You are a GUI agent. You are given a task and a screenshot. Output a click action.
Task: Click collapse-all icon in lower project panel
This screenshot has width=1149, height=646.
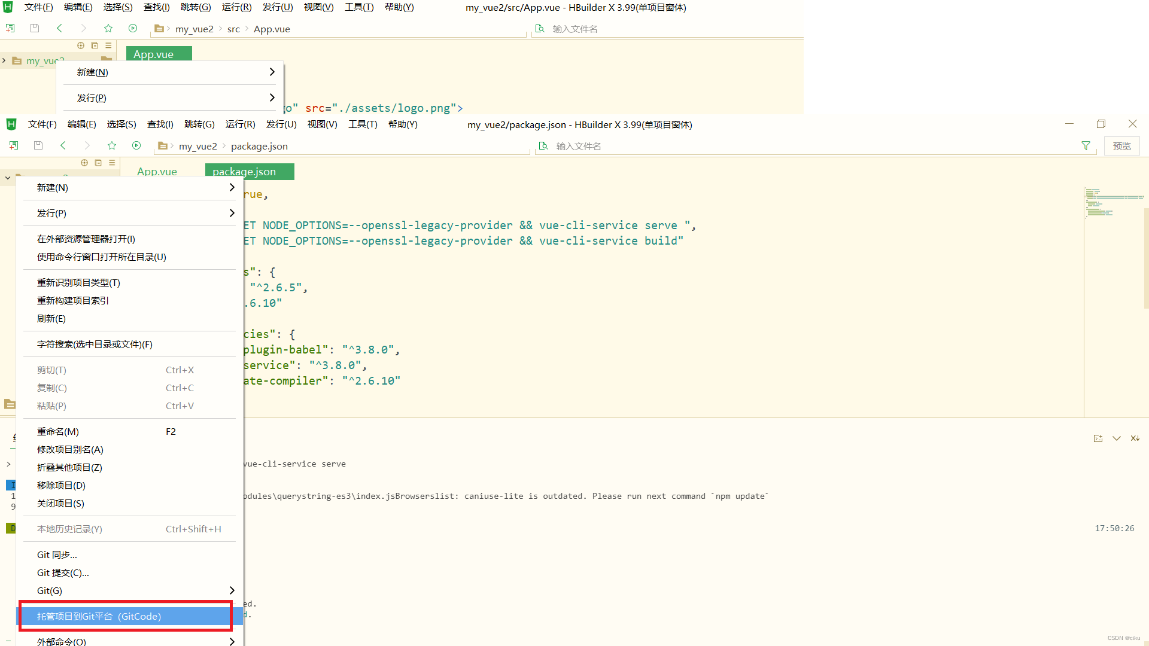pyautogui.click(x=98, y=163)
